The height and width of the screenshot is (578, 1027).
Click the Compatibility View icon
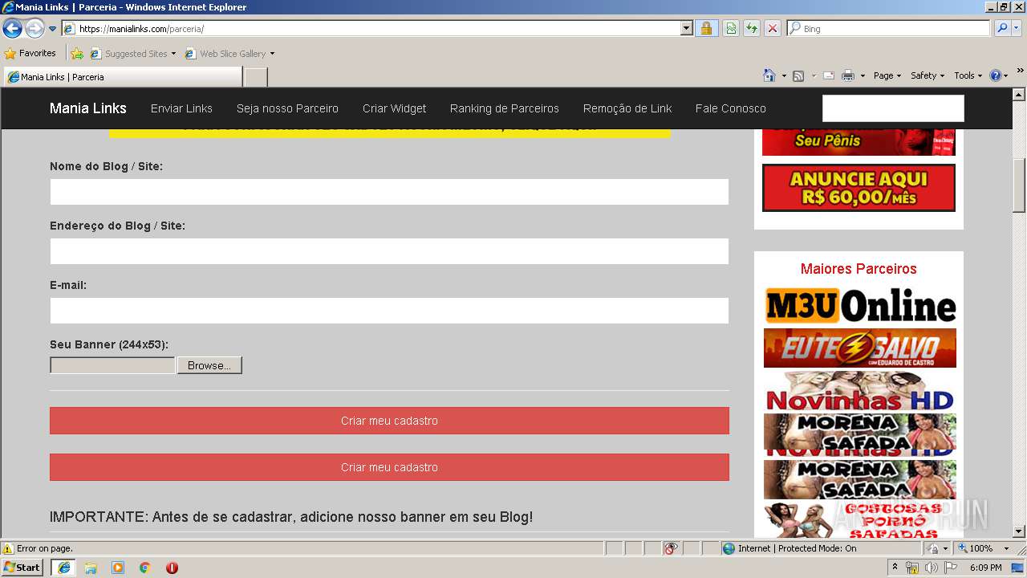pyautogui.click(x=731, y=29)
